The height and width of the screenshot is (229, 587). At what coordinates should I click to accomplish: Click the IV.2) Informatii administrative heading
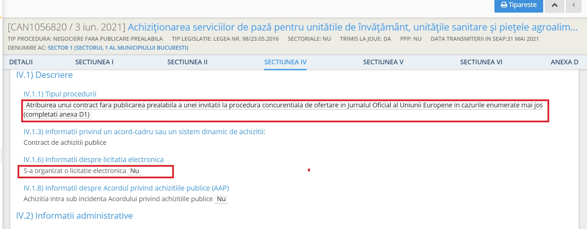pyautogui.click(x=74, y=216)
